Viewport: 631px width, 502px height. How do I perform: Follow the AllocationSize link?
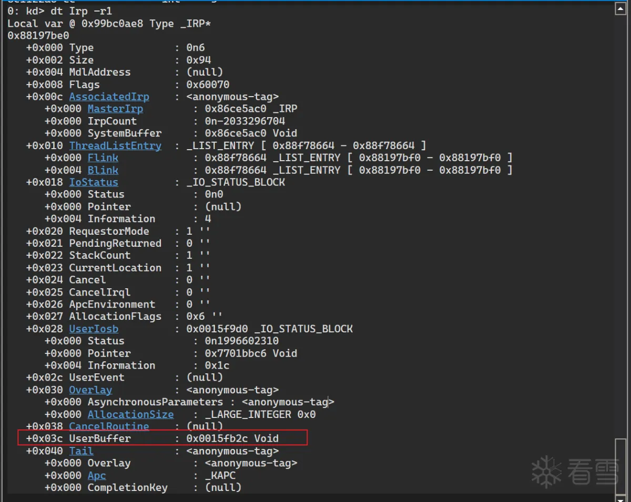pyautogui.click(x=130, y=414)
